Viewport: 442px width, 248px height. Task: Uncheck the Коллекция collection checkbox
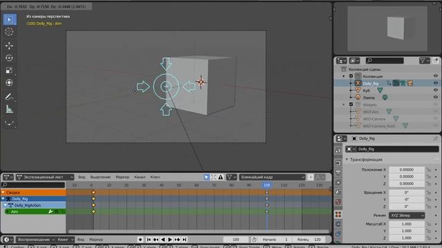click(x=352, y=76)
